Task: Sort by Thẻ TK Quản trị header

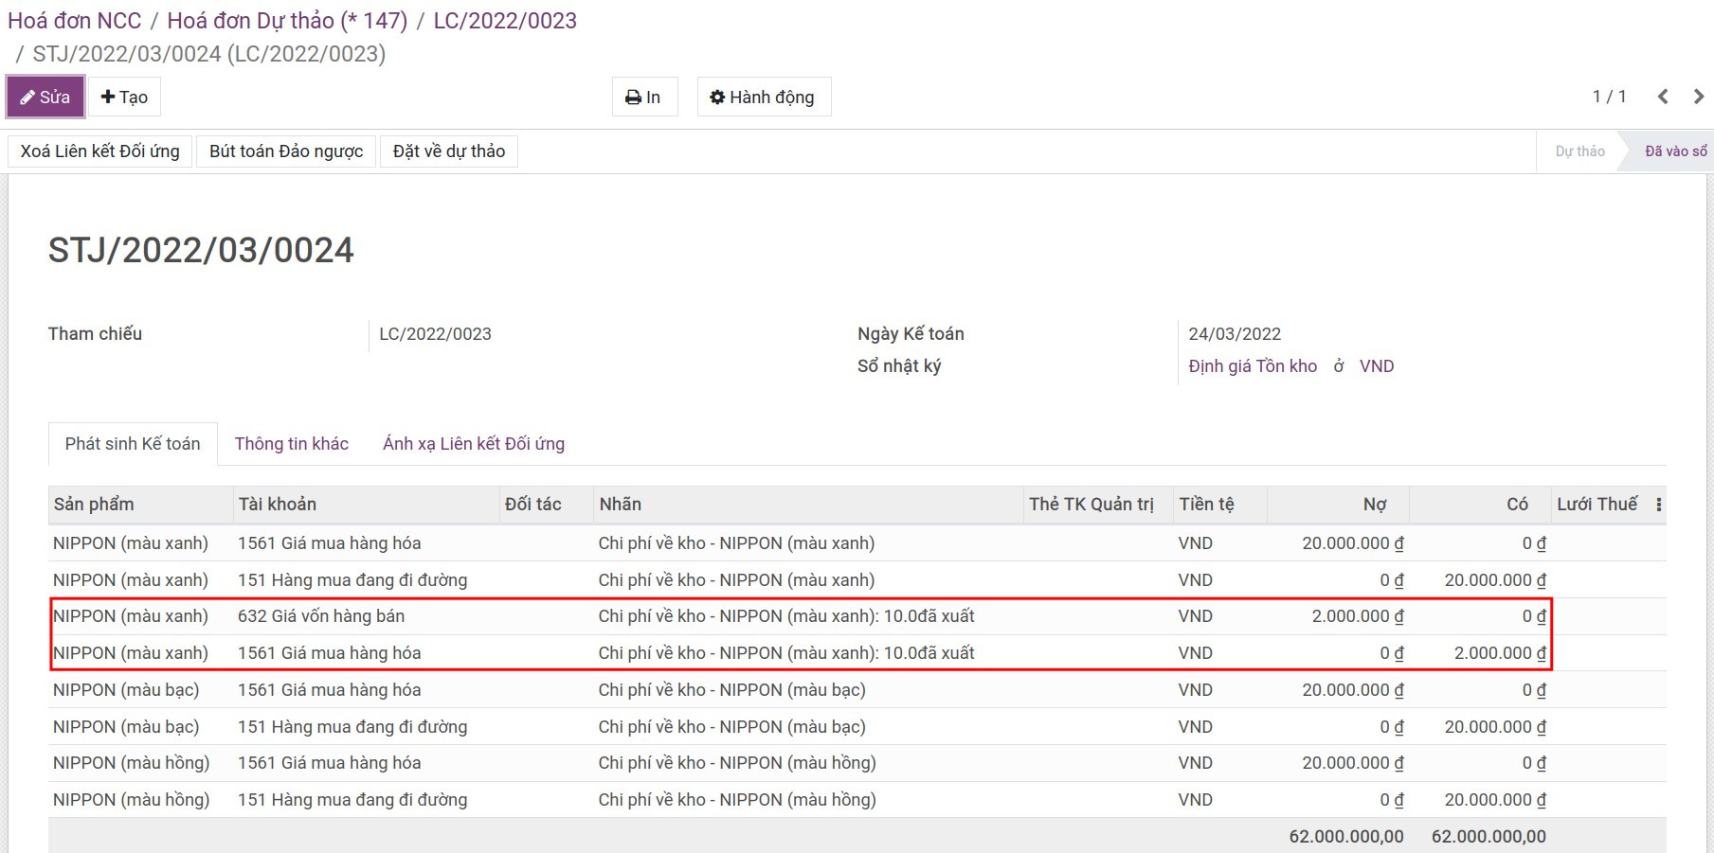Action: [x=1098, y=505]
